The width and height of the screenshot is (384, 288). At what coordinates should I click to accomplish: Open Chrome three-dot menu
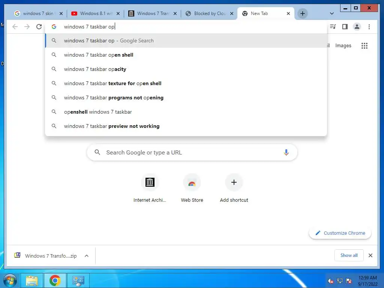click(x=369, y=27)
